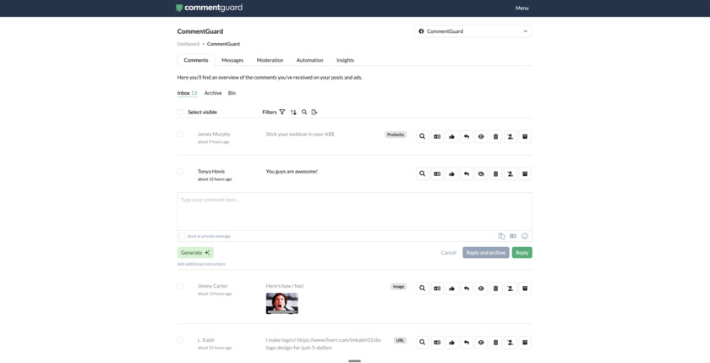Open the magnifier icon on Tonya Hovis's comment

click(x=422, y=173)
